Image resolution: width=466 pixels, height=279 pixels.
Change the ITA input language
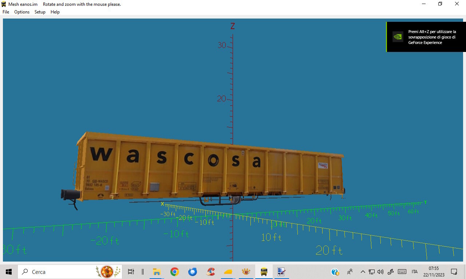(x=415, y=272)
